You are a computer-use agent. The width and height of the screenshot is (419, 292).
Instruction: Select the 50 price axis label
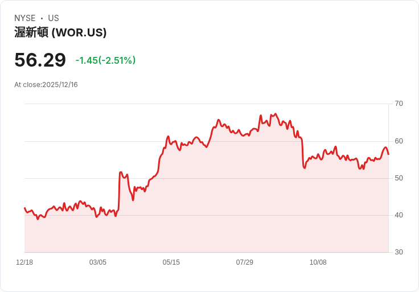pyautogui.click(x=399, y=178)
